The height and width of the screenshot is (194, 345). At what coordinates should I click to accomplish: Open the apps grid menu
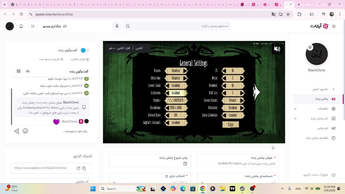click(33, 26)
